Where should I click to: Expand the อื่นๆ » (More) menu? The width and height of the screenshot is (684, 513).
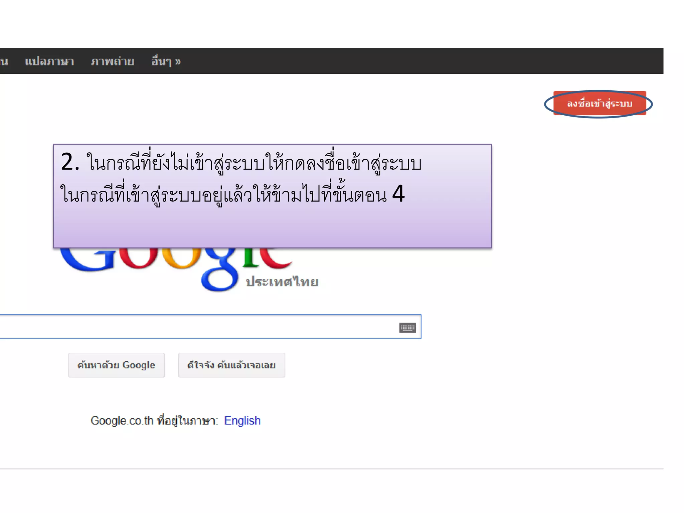(x=166, y=61)
